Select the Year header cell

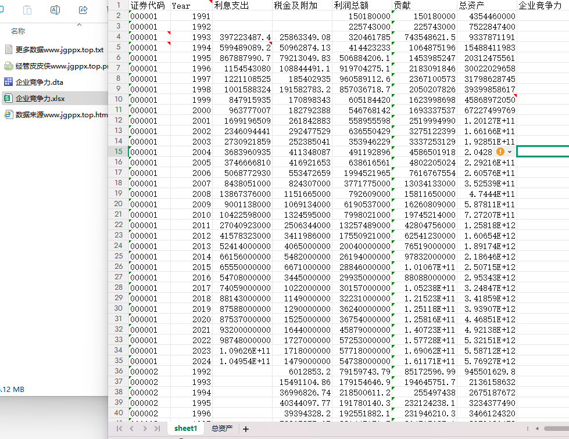point(191,5)
